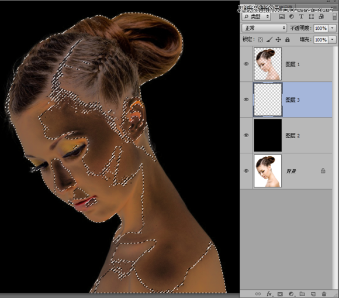Expand the 不透明度 opacity slider arrow

point(333,28)
